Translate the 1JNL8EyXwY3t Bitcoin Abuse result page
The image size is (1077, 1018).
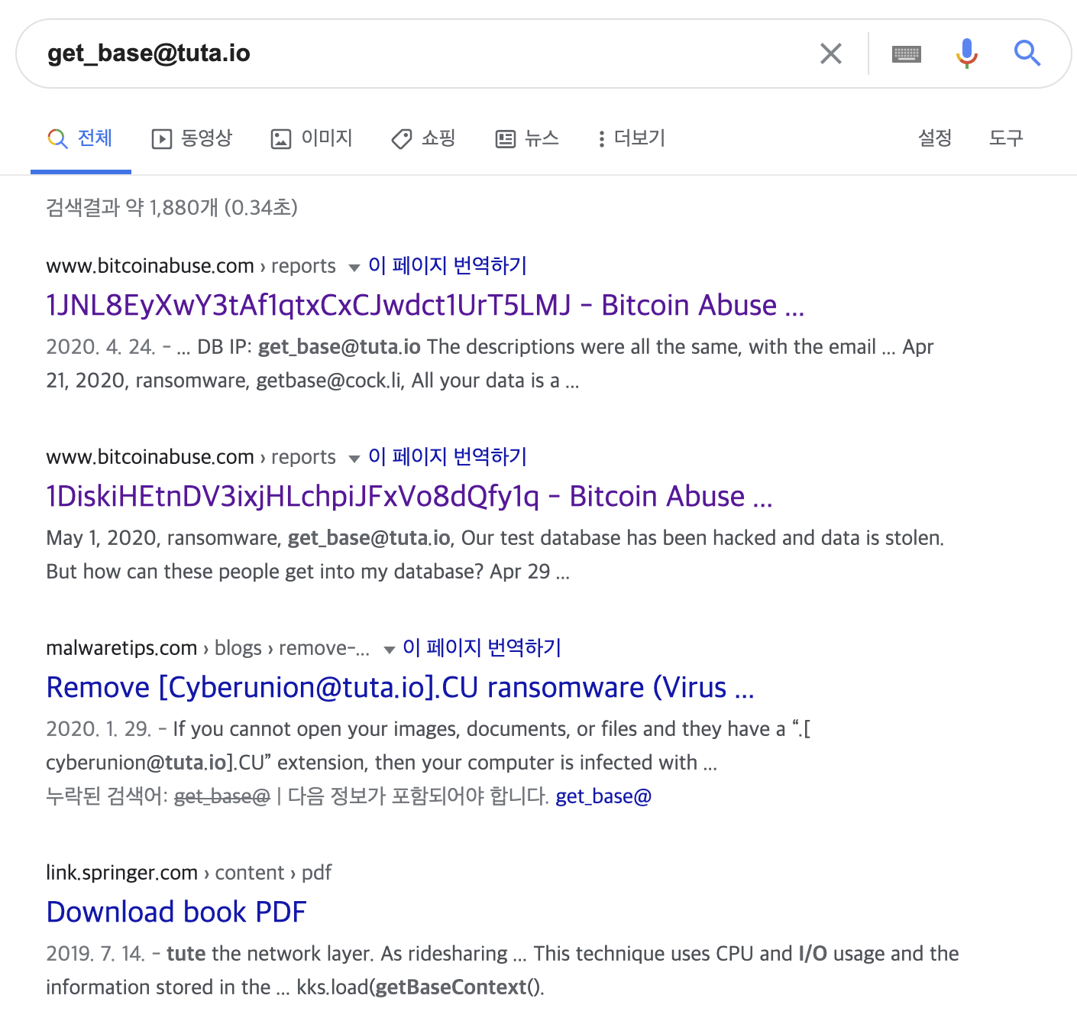(448, 265)
